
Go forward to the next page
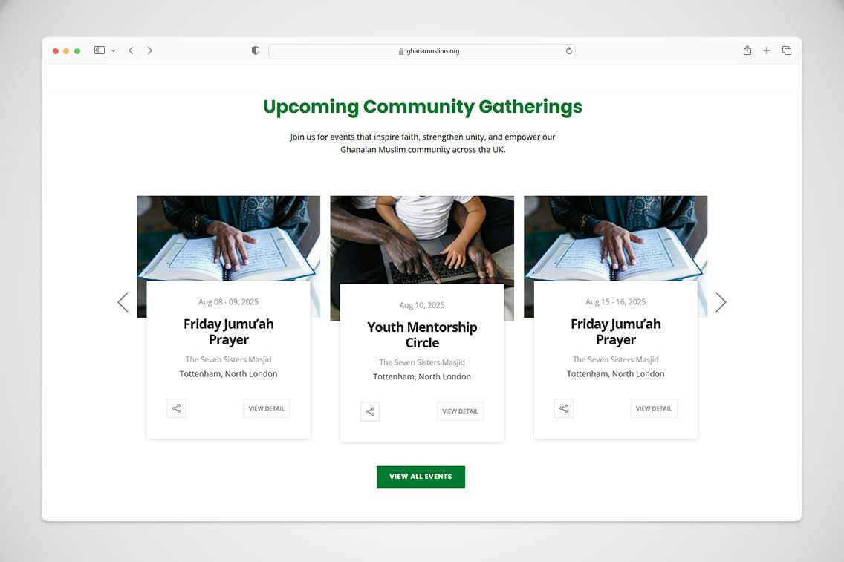[x=149, y=50]
